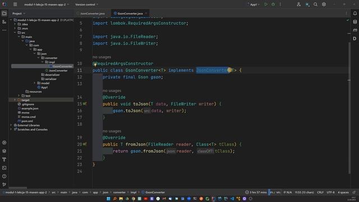Expand the .idea folder
Viewport: 359px width, 202px height.
(15, 24)
